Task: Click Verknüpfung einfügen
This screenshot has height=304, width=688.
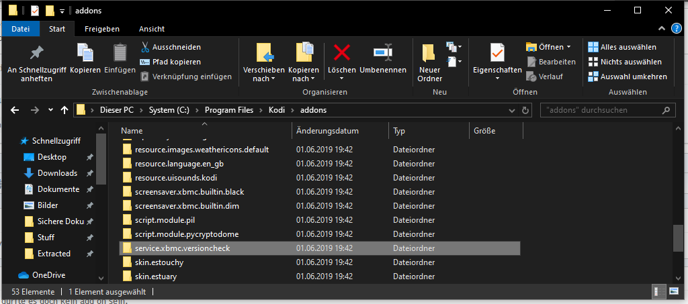Action: click(185, 77)
